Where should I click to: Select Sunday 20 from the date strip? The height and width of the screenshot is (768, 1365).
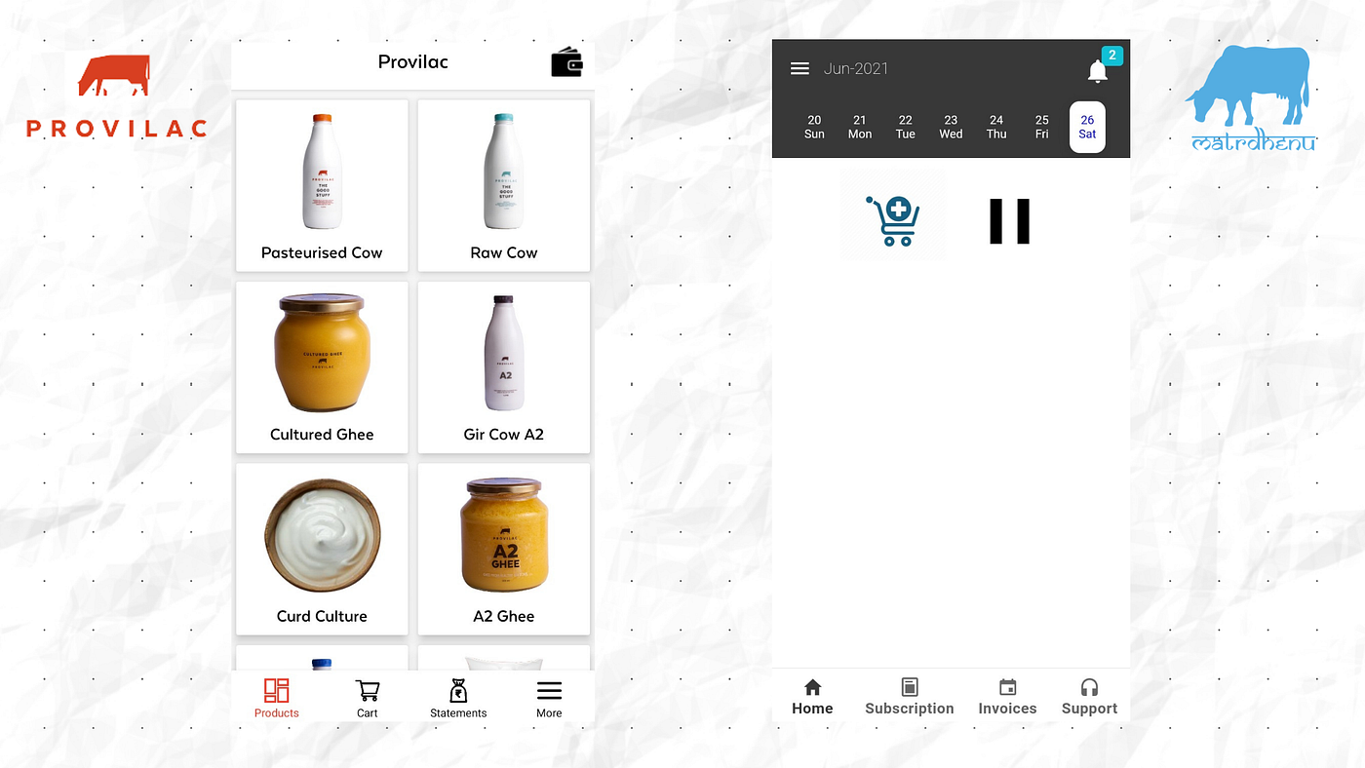(x=814, y=127)
